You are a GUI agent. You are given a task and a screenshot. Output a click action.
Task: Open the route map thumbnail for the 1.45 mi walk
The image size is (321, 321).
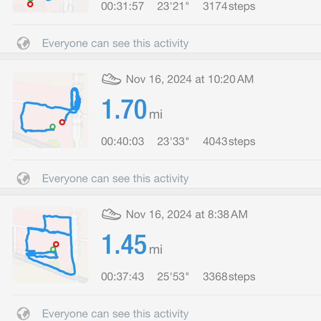tap(50, 245)
